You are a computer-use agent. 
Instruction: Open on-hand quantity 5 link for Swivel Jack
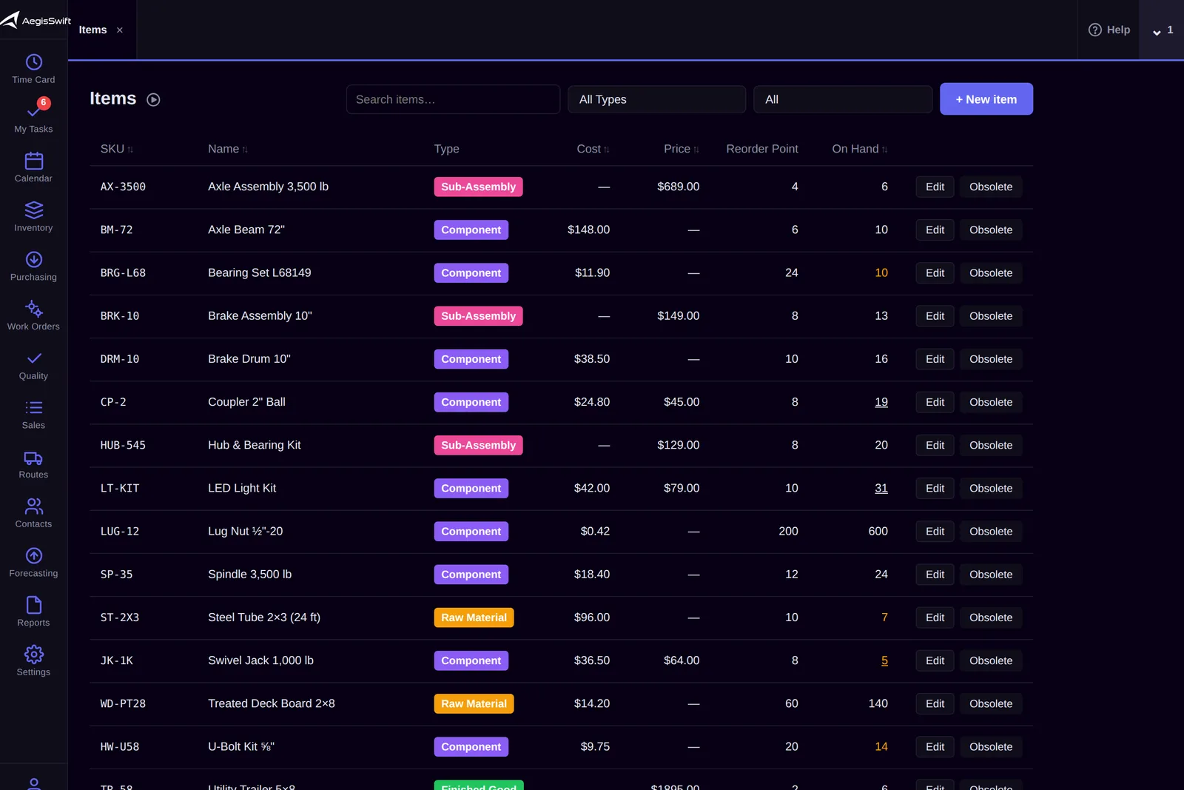tap(884, 660)
